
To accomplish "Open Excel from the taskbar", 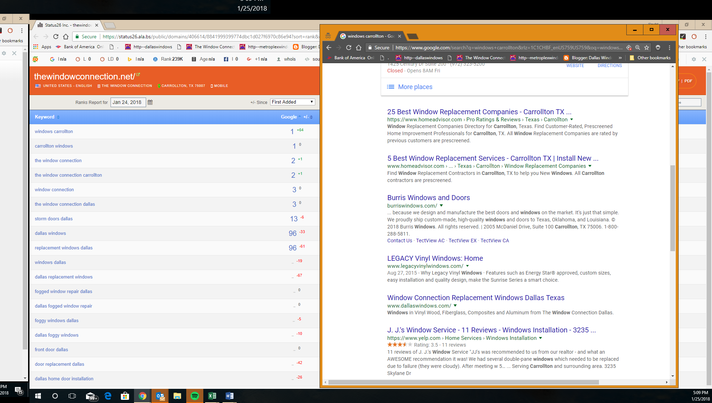I will coord(212,396).
